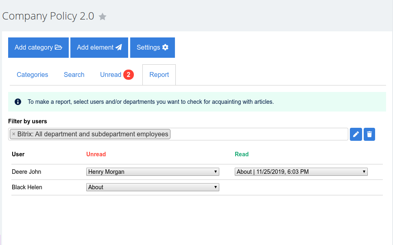
Task: Open Settings with the gear icon
Action: [x=153, y=48]
